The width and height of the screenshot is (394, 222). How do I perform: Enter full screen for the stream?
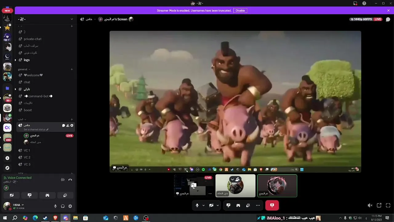pos(388,205)
